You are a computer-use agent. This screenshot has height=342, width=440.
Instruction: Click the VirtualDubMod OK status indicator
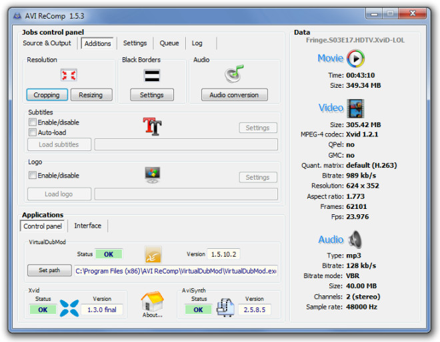(x=109, y=254)
